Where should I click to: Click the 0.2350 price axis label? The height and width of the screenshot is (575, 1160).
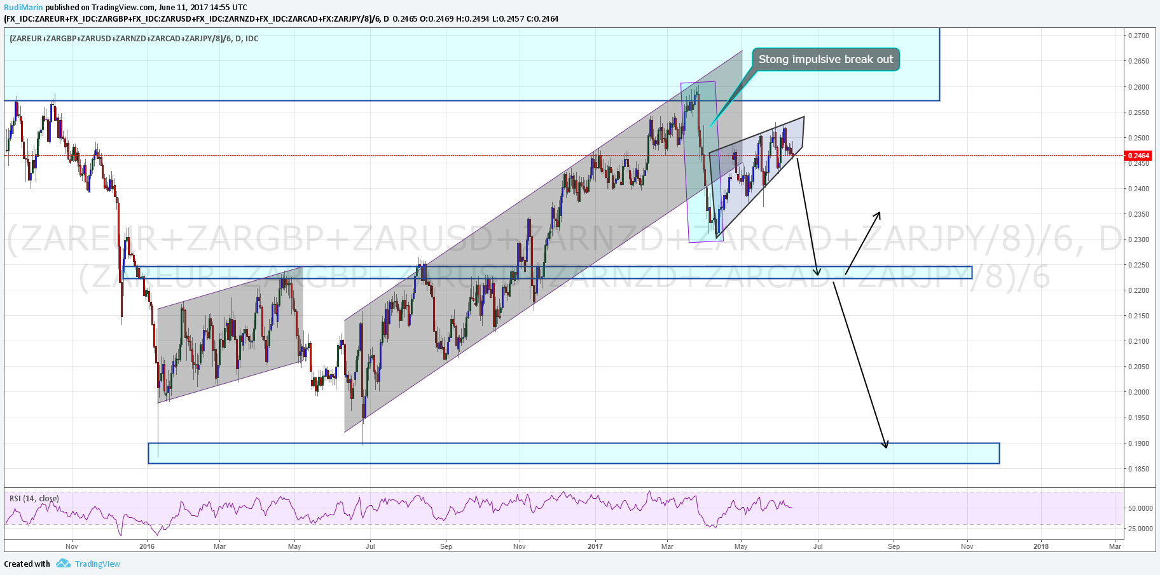click(1138, 214)
